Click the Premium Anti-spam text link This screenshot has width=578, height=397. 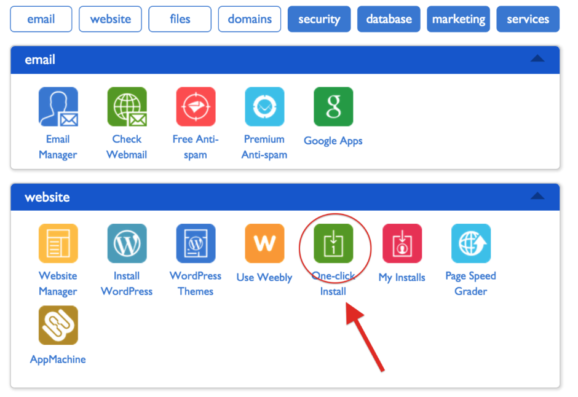click(264, 147)
